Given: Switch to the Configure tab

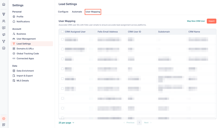Looking at the screenshot, I should point(63,12).
